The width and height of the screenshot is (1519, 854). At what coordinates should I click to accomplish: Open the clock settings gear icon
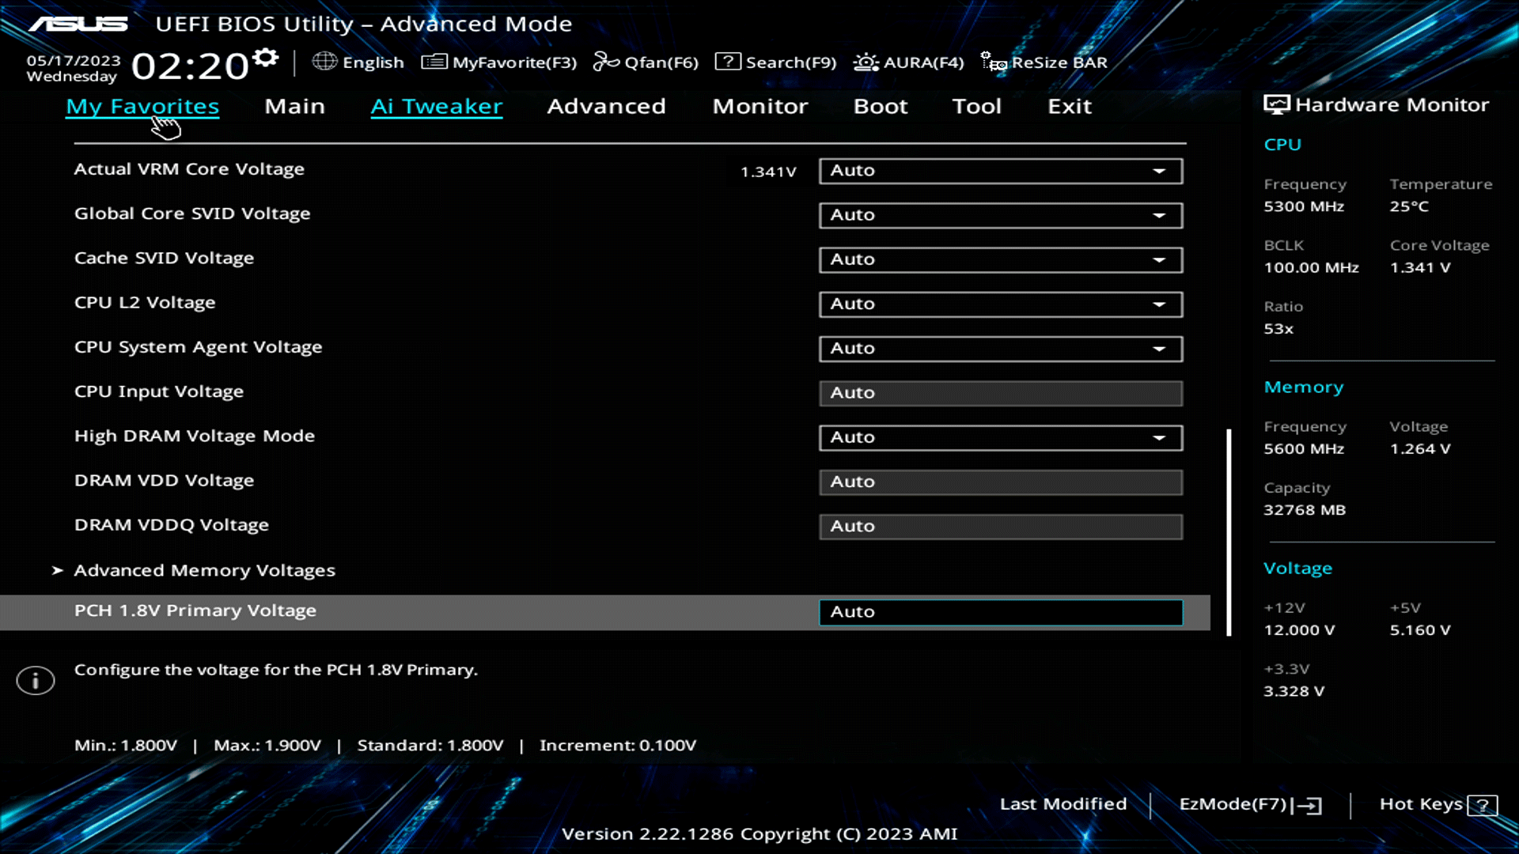click(x=265, y=55)
